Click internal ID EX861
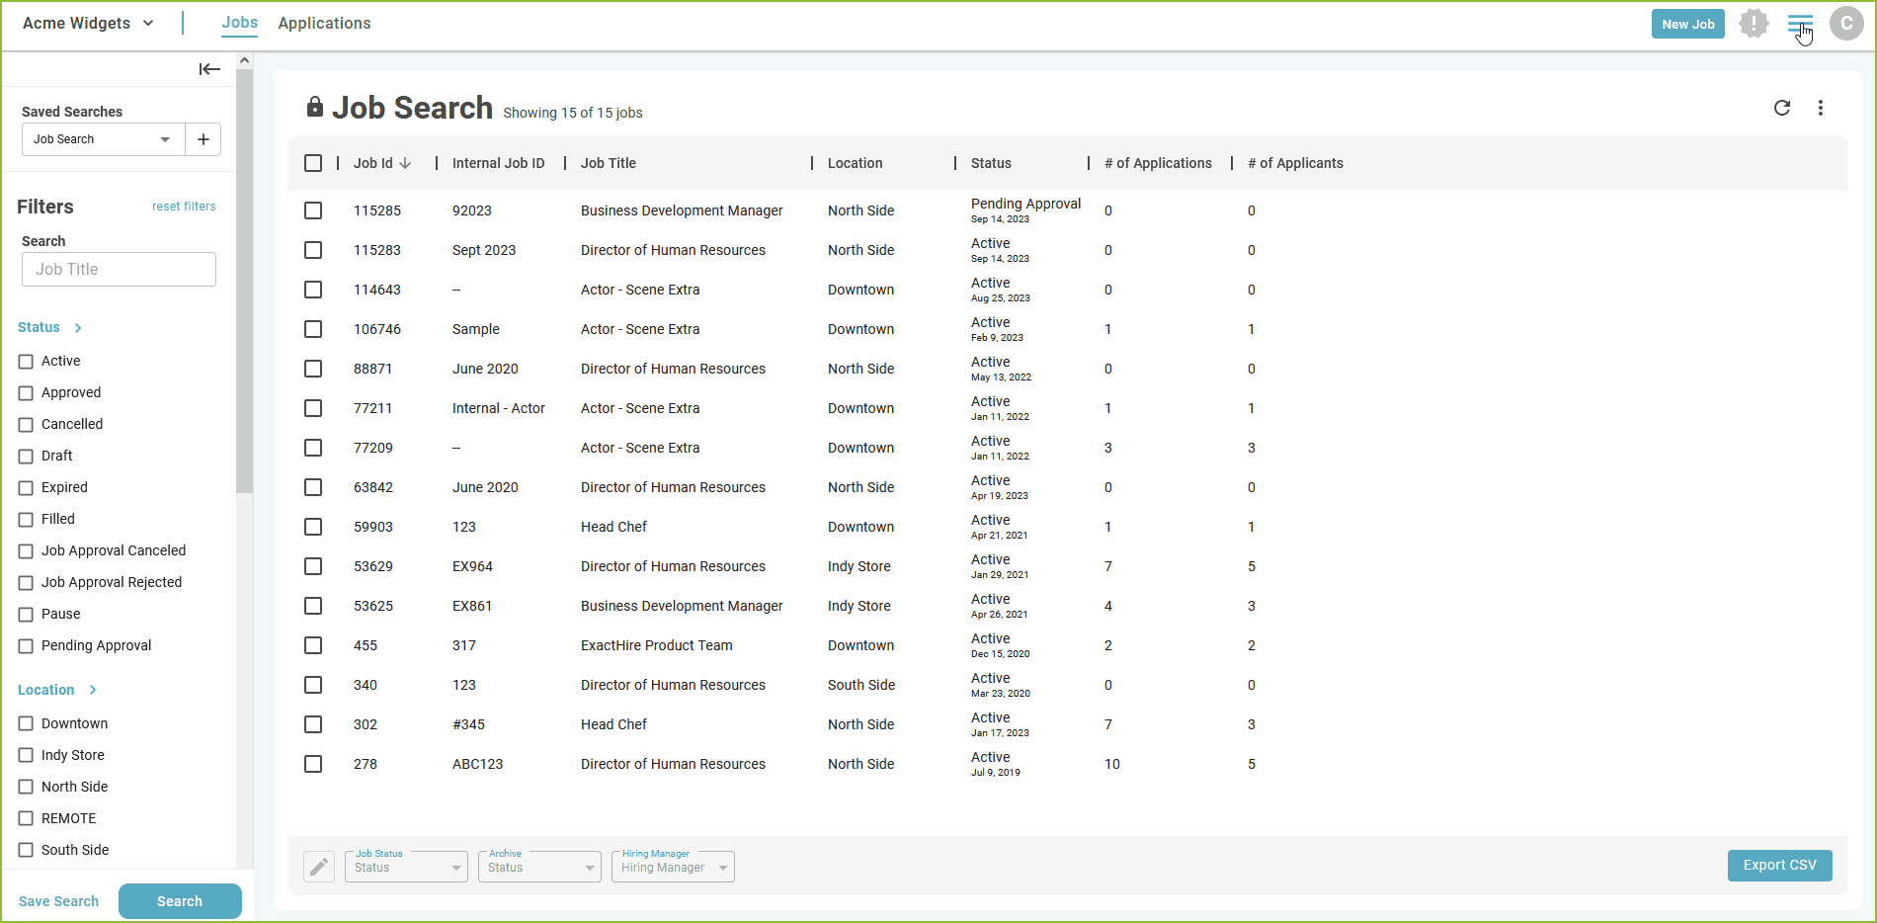The image size is (1877, 923). (x=472, y=606)
